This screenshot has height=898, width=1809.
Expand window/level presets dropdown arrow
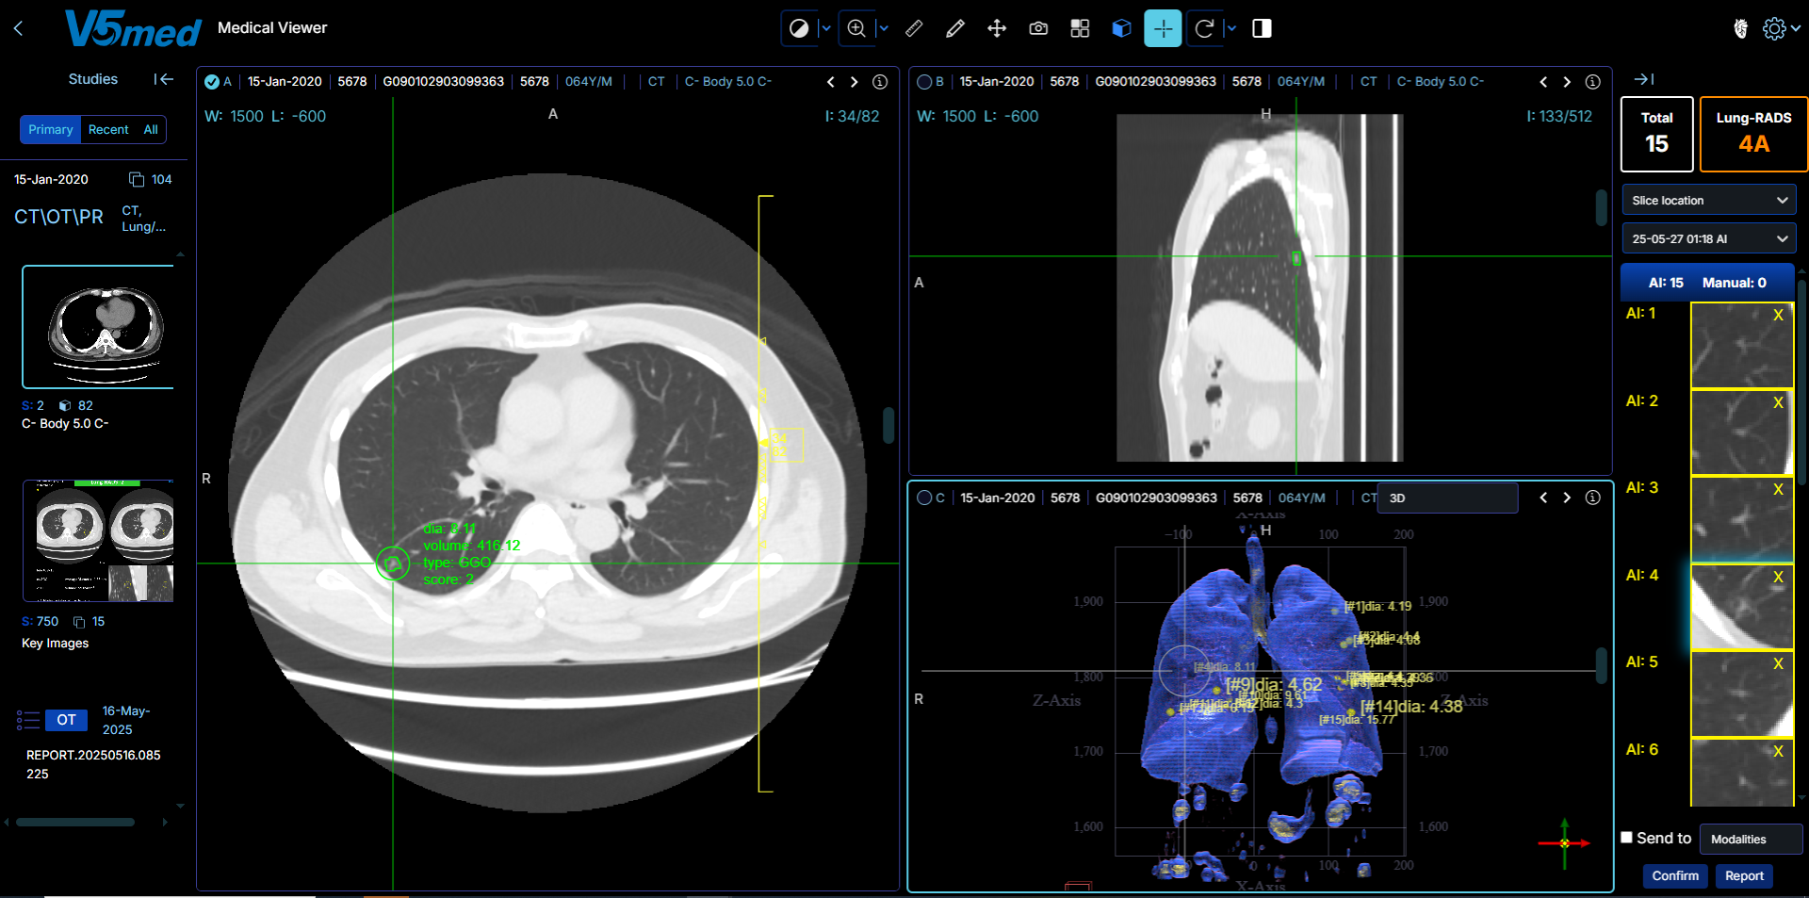click(825, 28)
